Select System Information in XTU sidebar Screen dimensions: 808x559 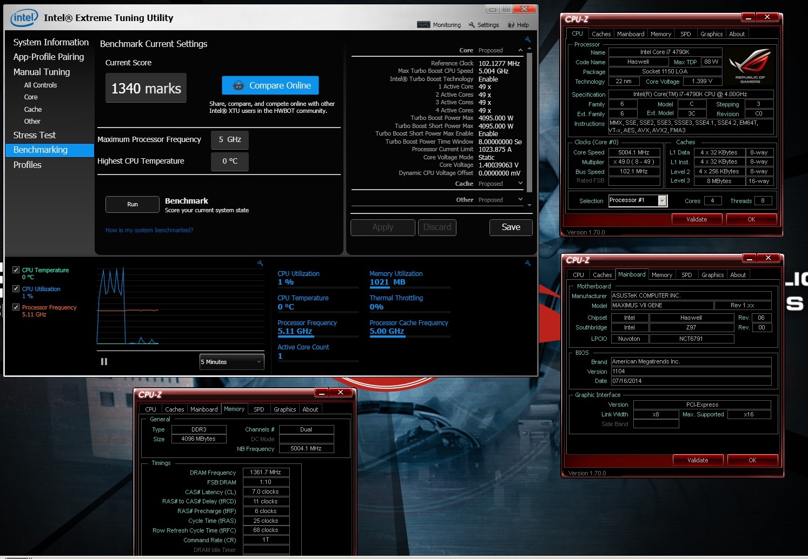tap(51, 42)
